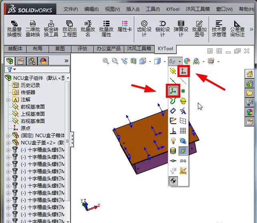Click the Edit Appearance color ball icon

pos(187,61)
